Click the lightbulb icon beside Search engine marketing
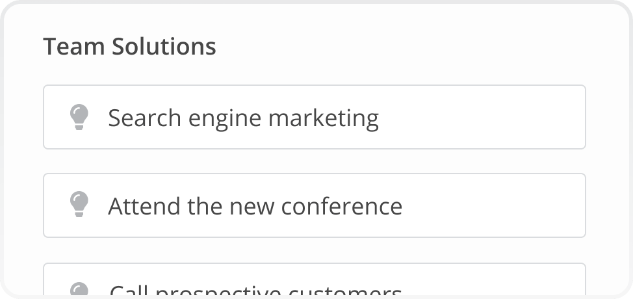Screen dimensions: 633x299 coord(79,117)
